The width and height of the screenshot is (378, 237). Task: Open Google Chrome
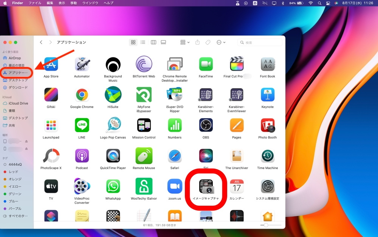[x=82, y=95]
